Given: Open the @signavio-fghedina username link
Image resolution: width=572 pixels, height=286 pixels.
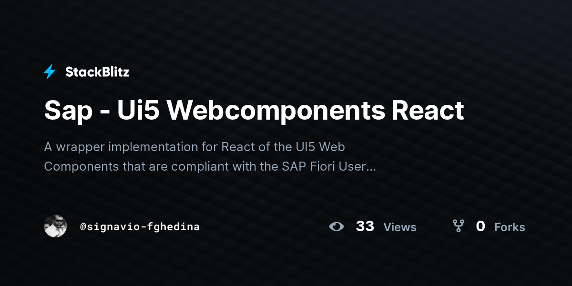Looking at the screenshot, I should pyautogui.click(x=140, y=227).
